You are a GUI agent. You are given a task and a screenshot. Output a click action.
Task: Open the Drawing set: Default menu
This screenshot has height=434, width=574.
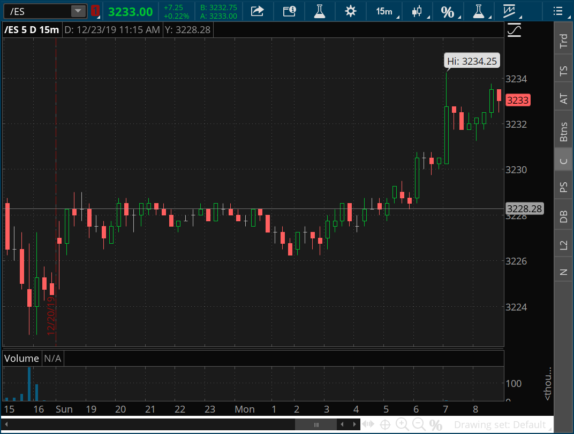(x=500, y=424)
